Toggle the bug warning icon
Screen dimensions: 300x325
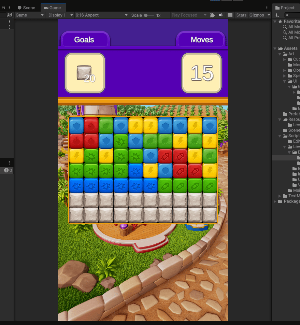(212, 15)
